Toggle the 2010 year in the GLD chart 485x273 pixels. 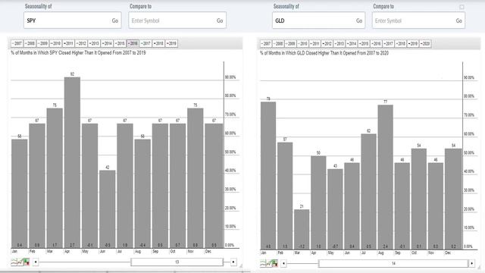[303, 44]
